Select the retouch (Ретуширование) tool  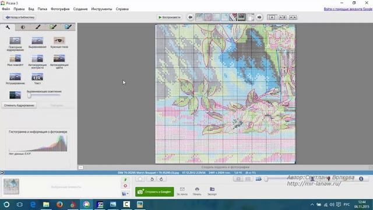coord(15,79)
